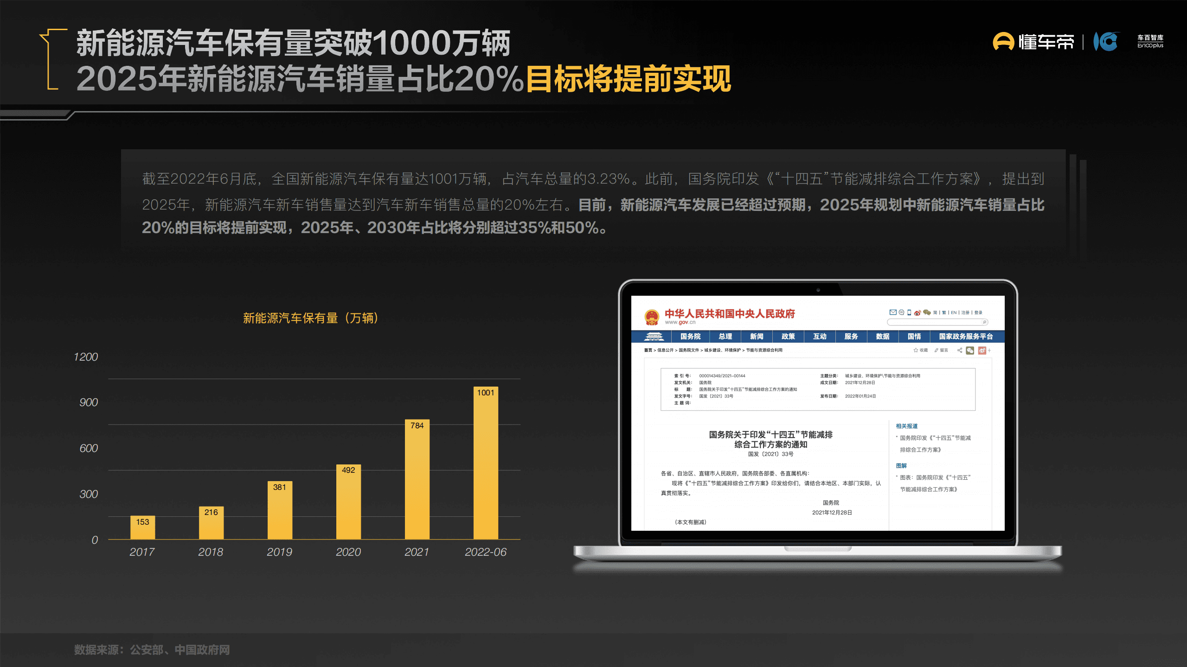Click the Weibo icon at the top right

pyautogui.click(x=918, y=312)
